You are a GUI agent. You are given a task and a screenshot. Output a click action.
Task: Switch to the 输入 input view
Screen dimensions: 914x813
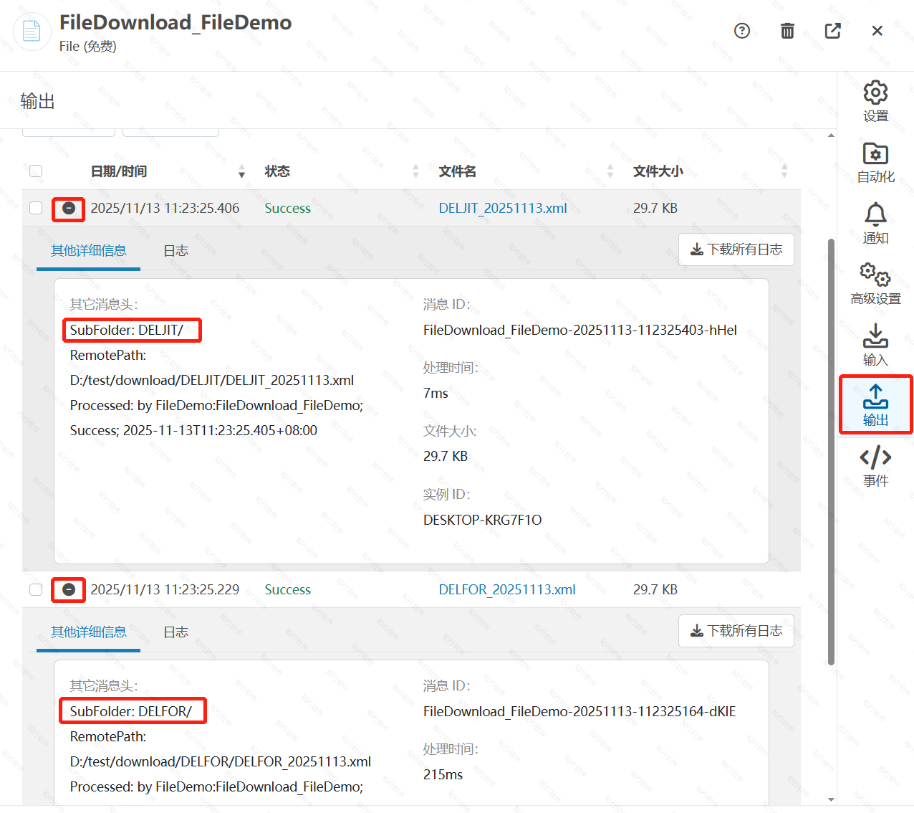pyautogui.click(x=875, y=345)
